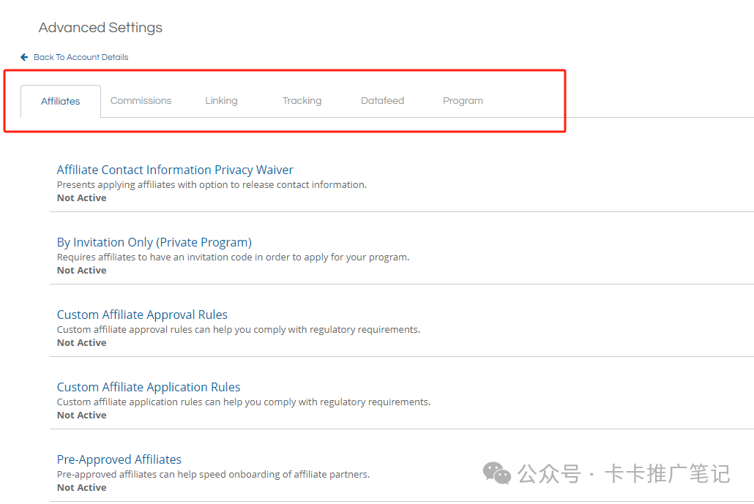This screenshot has height=504, width=754.
Task: Click the Advanced Settings page heading
Action: 100,28
